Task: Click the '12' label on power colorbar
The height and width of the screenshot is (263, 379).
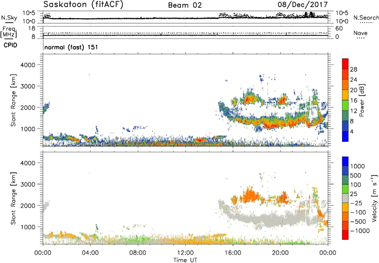Action: click(x=353, y=111)
